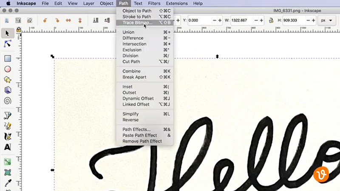
Task: Lower selection to bottom
Action: [x=96, y=20]
